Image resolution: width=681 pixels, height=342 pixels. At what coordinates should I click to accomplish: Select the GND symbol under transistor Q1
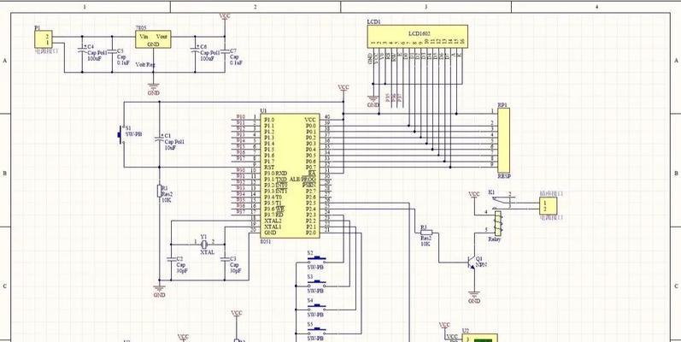[474, 297]
